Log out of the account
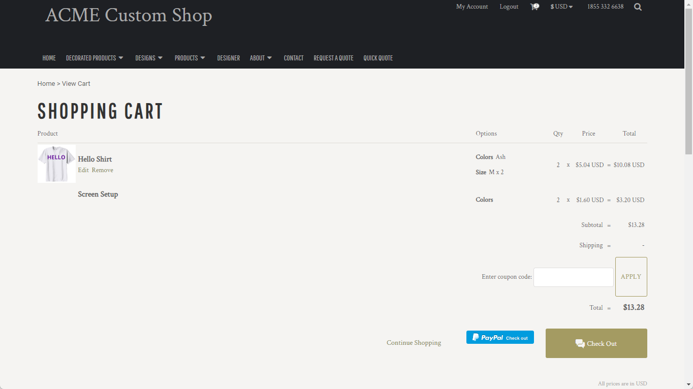 point(509,7)
